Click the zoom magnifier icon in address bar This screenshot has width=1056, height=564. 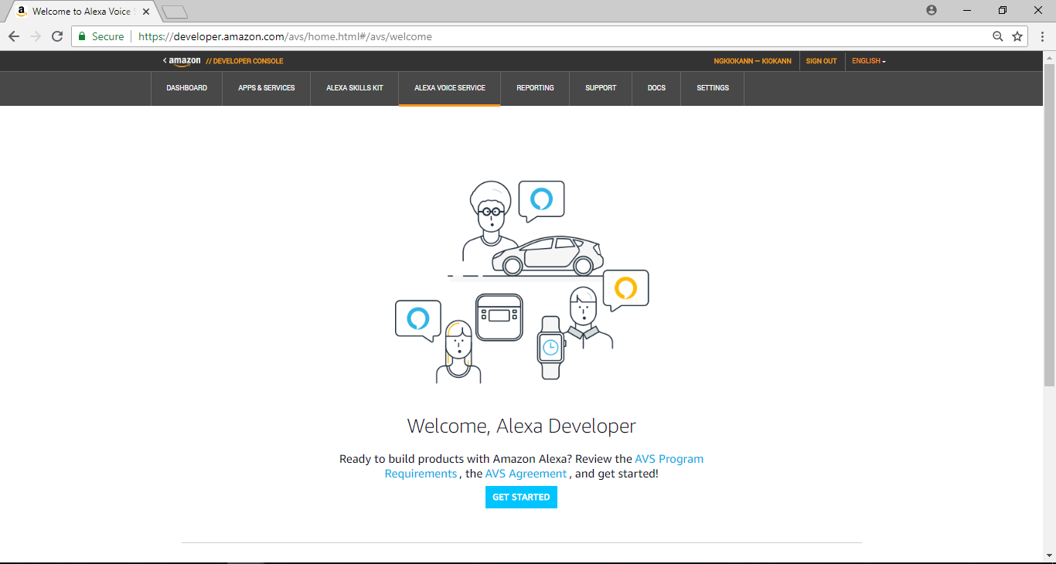pos(998,36)
